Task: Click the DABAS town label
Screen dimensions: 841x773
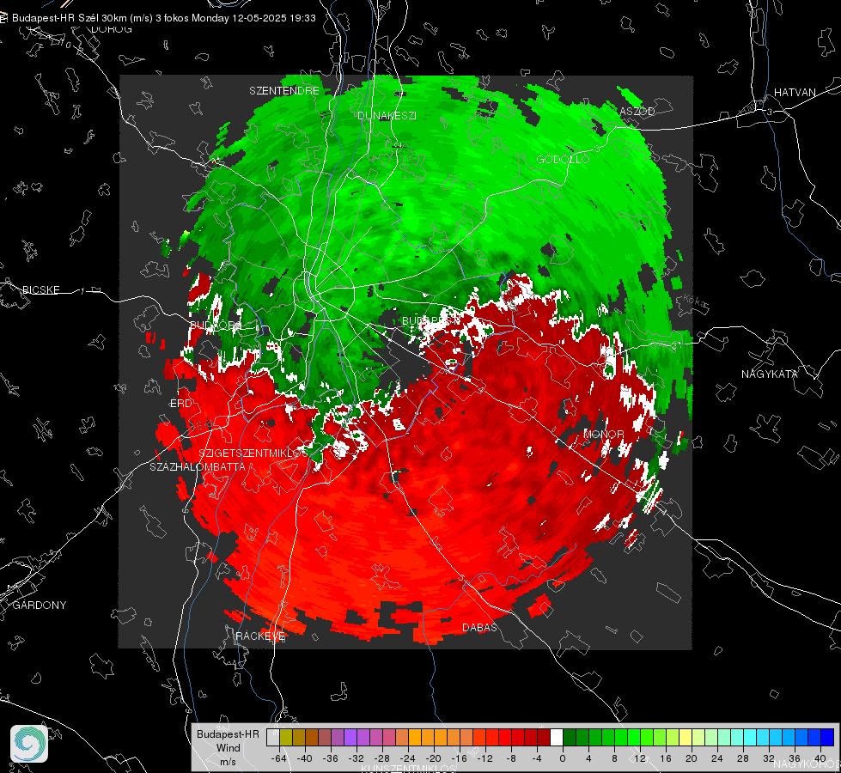Action: pos(479,628)
